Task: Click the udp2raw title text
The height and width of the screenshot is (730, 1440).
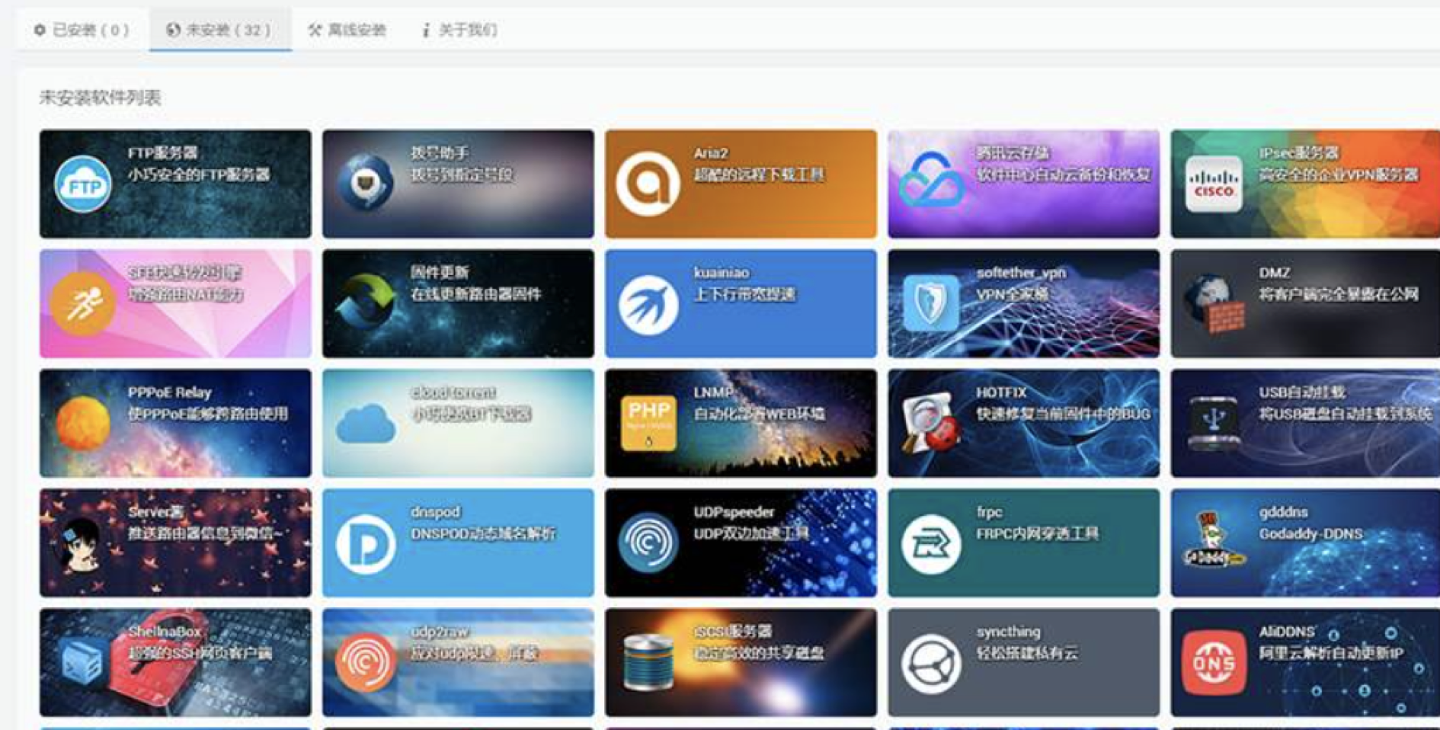Action: [x=440, y=632]
